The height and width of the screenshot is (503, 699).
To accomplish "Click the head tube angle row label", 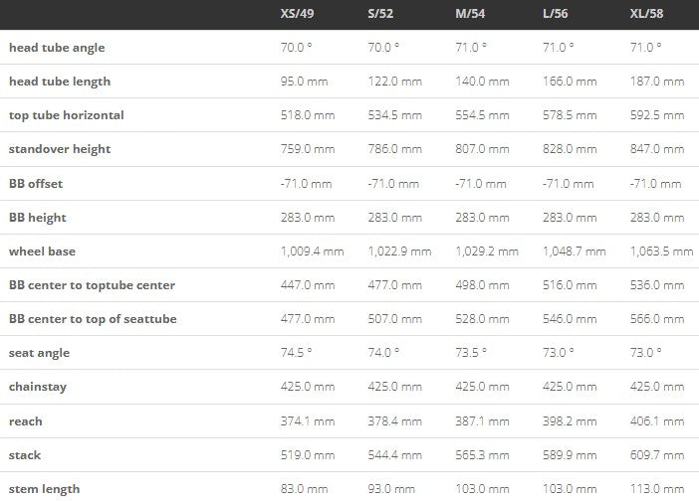I will click(57, 48).
